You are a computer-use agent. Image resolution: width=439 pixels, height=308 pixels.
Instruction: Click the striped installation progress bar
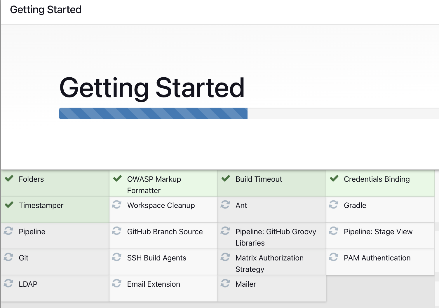point(153,113)
